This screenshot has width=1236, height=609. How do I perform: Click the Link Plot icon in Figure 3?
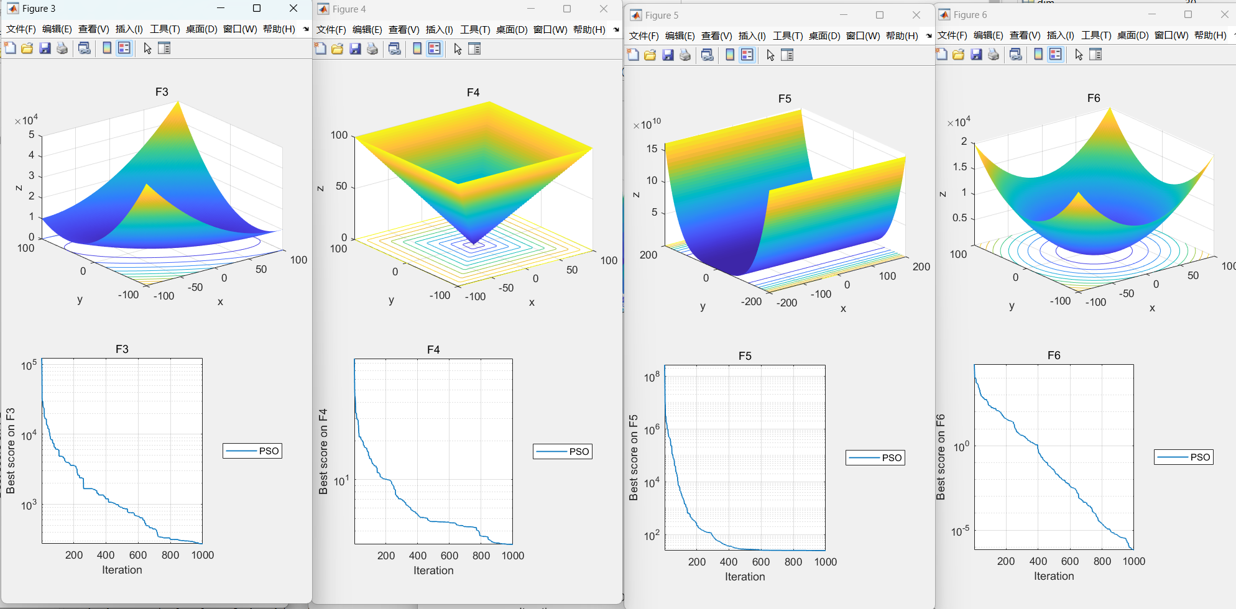point(85,48)
